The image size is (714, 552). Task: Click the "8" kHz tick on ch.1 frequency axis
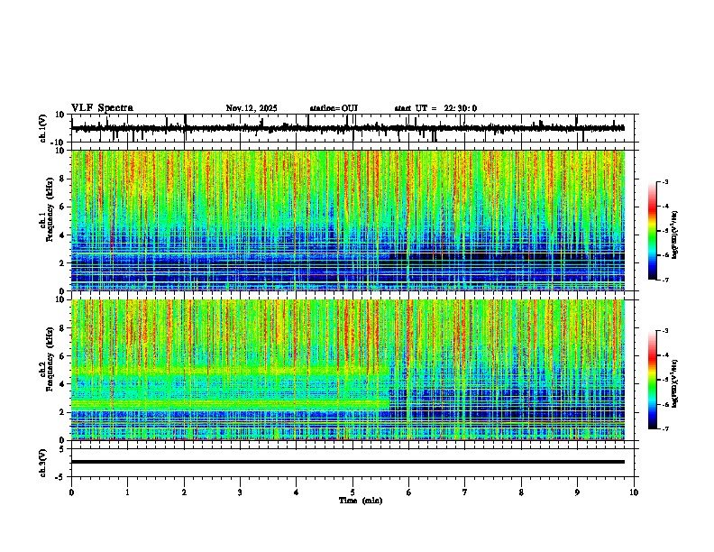click(62, 179)
